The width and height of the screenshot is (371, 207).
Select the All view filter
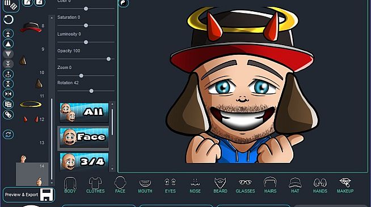[x=84, y=112]
